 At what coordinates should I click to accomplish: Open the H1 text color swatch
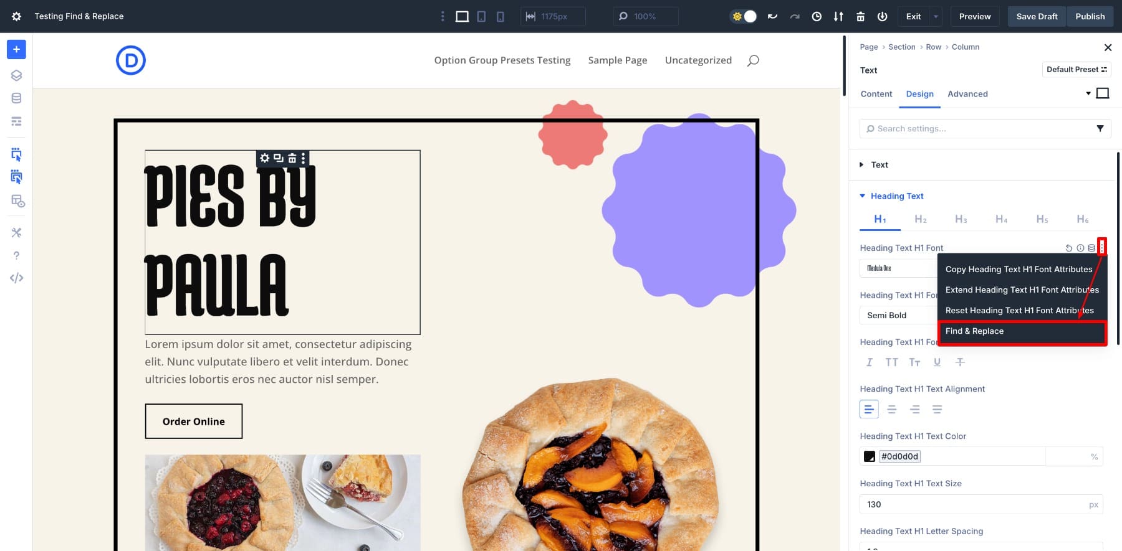tap(870, 457)
